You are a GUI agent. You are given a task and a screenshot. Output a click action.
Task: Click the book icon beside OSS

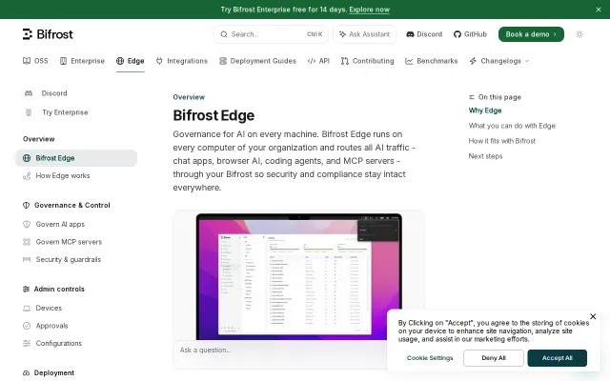coord(27,61)
